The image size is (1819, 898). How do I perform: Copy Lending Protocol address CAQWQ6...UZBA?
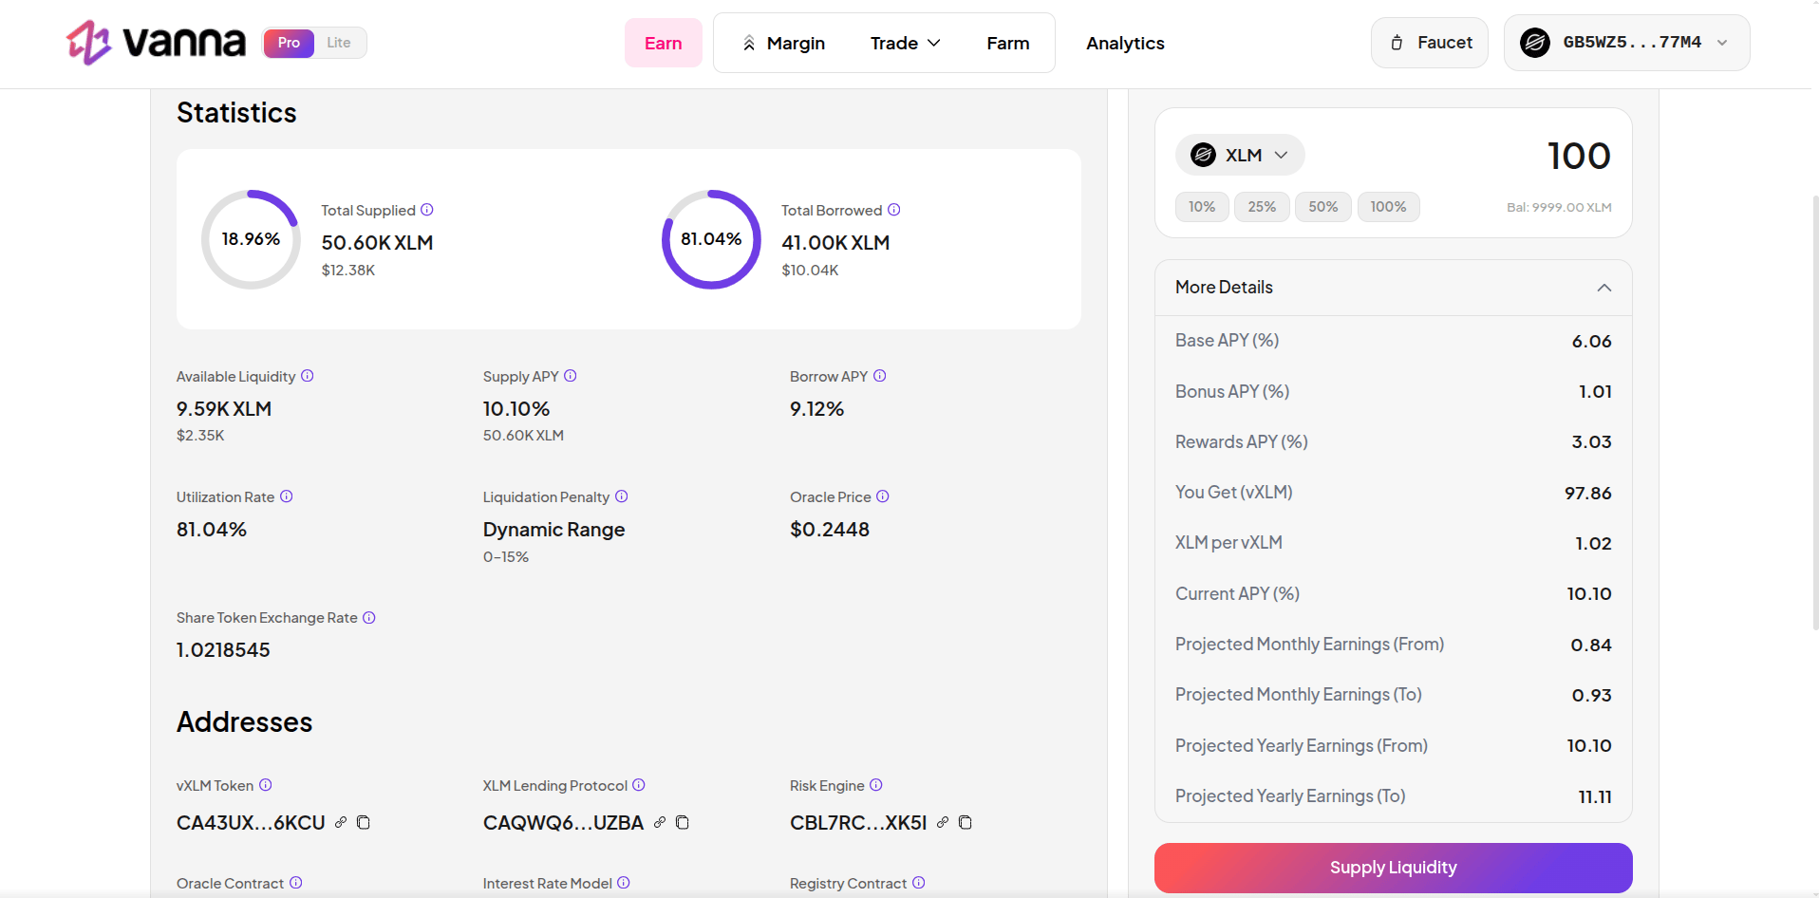click(683, 822)
